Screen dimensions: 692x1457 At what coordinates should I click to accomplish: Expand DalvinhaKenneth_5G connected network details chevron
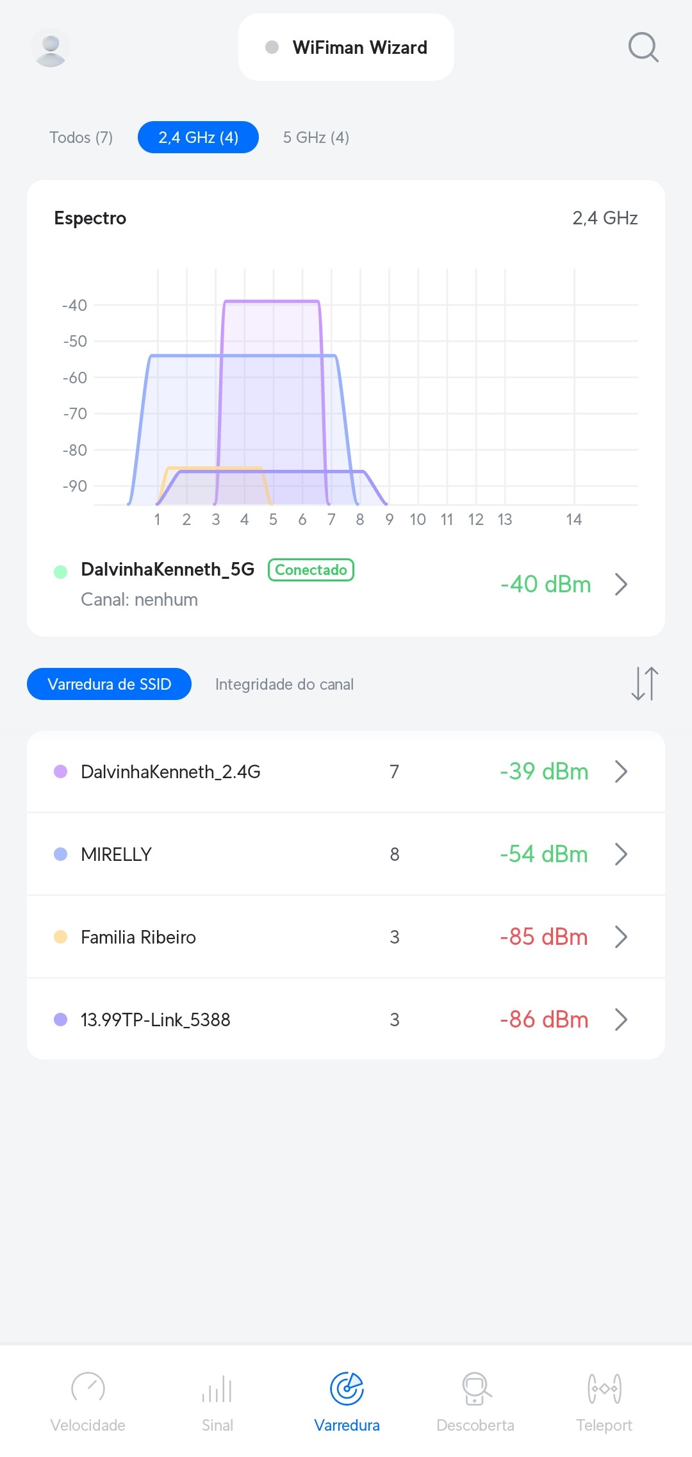(620, 585)
